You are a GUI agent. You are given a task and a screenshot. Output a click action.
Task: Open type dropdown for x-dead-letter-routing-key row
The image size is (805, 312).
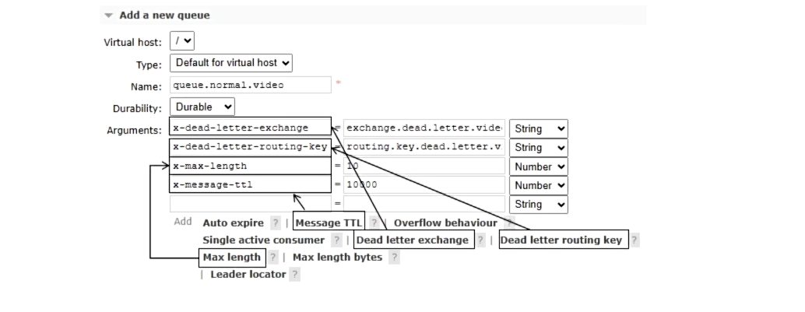tap(539, 147)
